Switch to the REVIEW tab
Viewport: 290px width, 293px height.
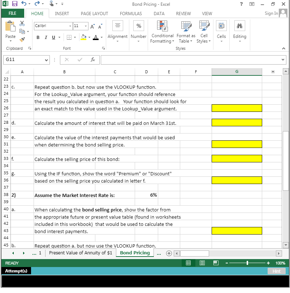pos(183,14)
